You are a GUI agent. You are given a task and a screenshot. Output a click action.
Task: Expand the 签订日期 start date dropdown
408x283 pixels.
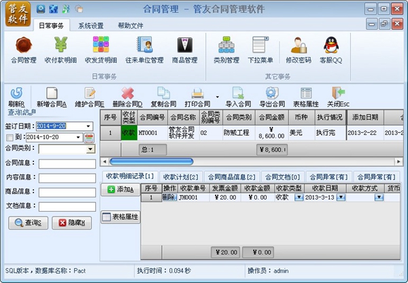coord(88,126)
